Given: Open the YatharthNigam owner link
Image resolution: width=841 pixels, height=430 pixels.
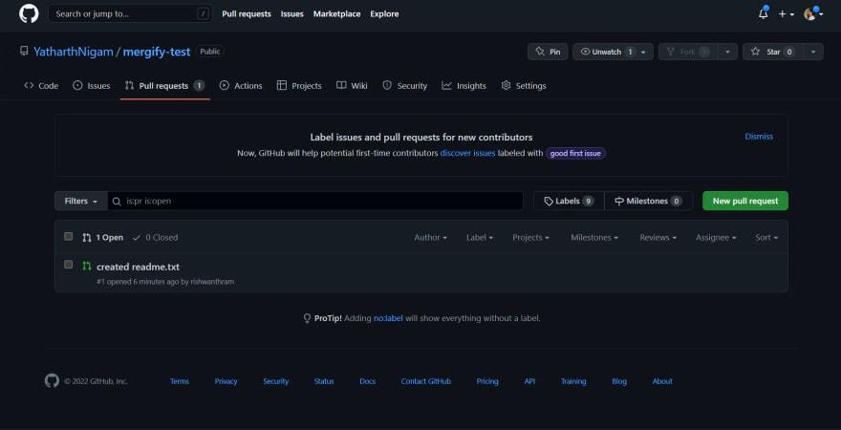Looking at the screenshot, I should click(x=74, y=52).
